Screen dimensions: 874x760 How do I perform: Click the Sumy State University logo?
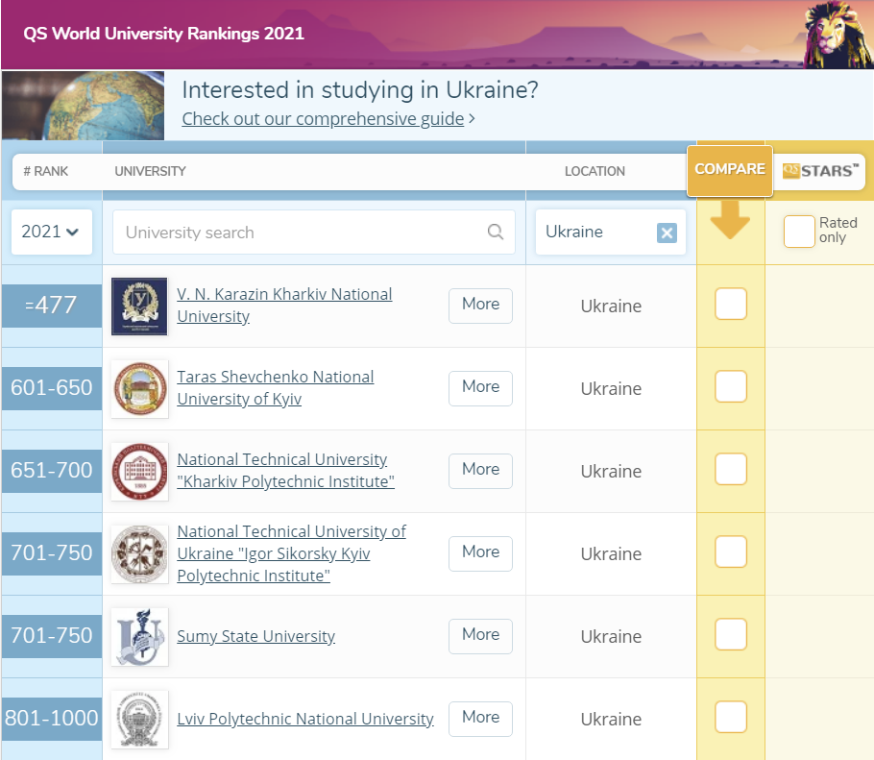[139, 636]
